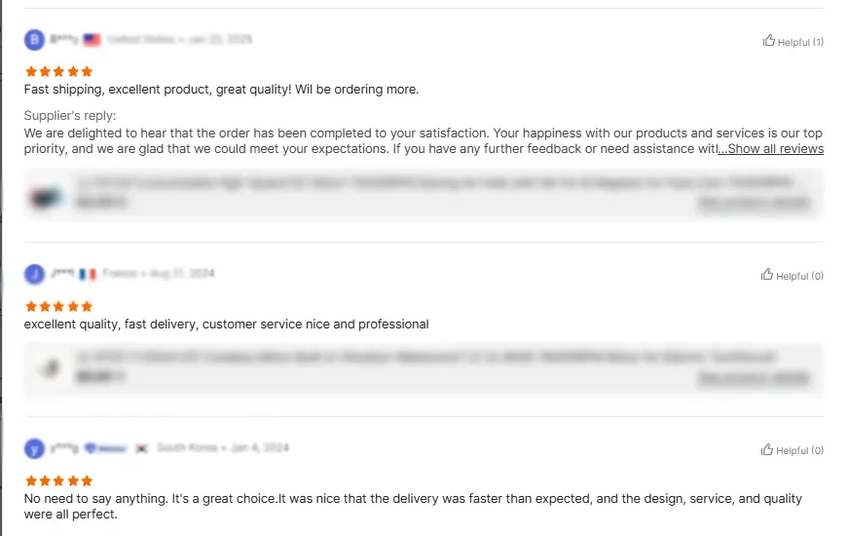Open the product thumbnail under the France review
This screenshot has height=536, width=848.
point(46,367)
